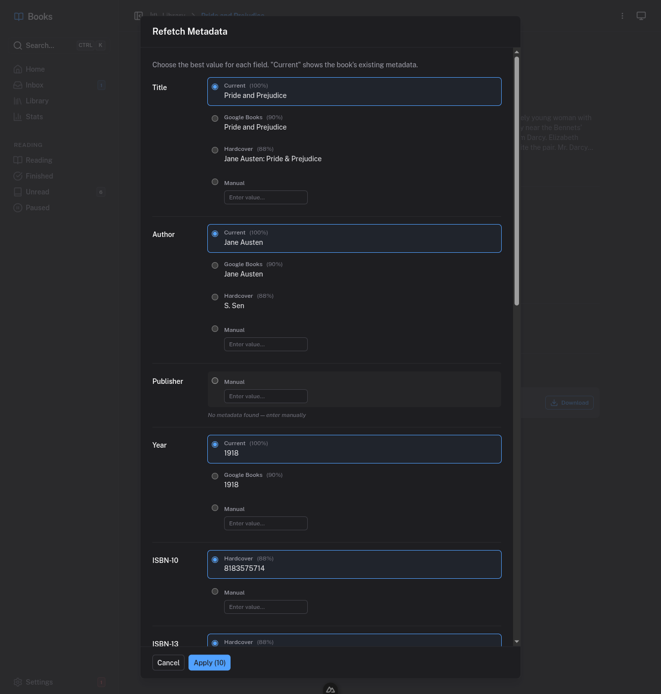This screenshot has width=661, height=694.
Task: Click the display mode icon top right
Action: (x=641, y=15)
